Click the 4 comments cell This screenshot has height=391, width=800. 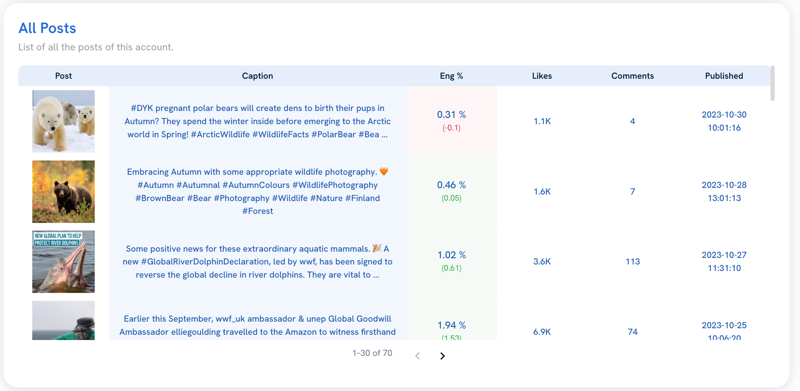coord(632,121)
